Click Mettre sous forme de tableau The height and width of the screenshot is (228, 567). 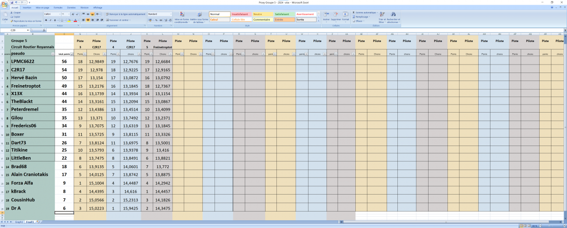(199, 17)
